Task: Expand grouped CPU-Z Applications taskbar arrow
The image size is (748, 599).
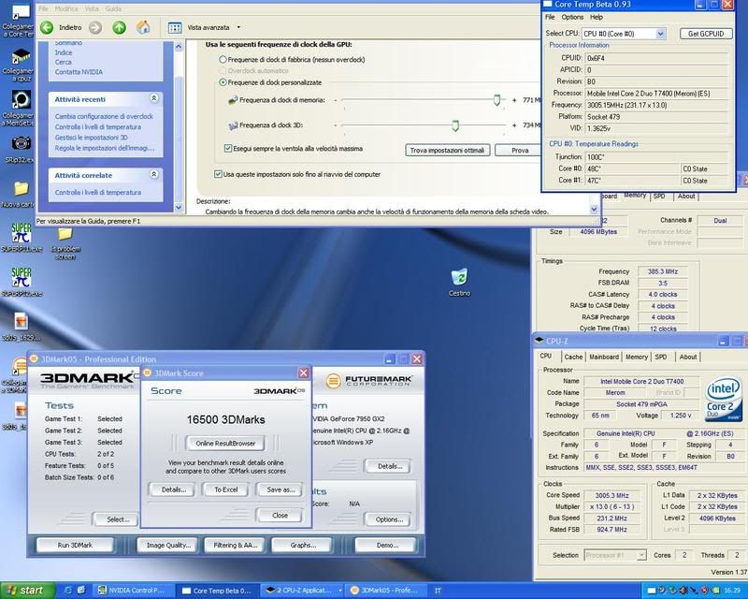Action: [339, 591]
